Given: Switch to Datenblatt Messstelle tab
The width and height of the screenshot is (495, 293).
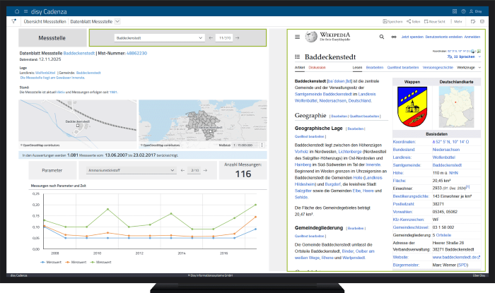Looking at the screenshot, I should [91, 21].
